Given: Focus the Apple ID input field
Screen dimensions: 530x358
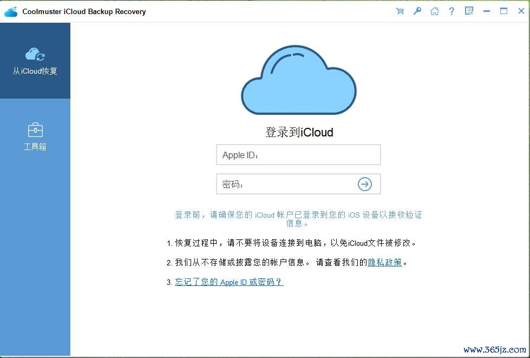Looking at the screenshot, I should click(298, 155).
